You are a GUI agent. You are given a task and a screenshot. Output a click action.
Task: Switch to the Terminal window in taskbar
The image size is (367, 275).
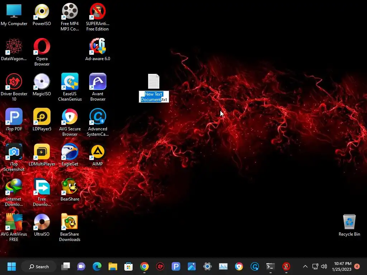click(270, 266)
